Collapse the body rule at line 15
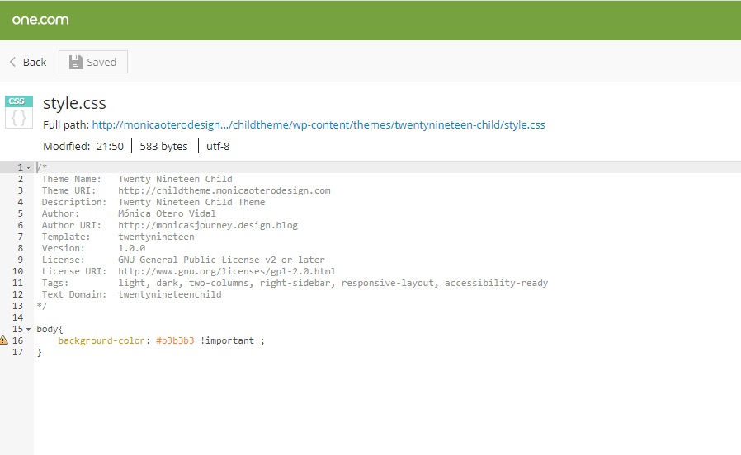Screen dimensions: 741x455 point(29,329)
